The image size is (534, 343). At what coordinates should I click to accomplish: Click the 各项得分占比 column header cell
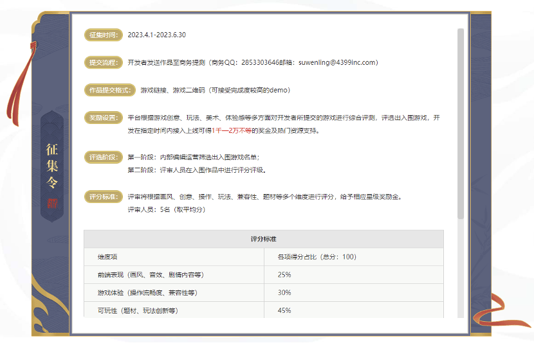point(354,257)
